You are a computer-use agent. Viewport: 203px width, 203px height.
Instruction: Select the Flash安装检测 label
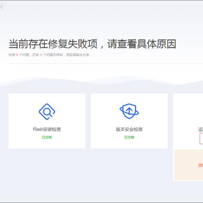tap(47, 129)
